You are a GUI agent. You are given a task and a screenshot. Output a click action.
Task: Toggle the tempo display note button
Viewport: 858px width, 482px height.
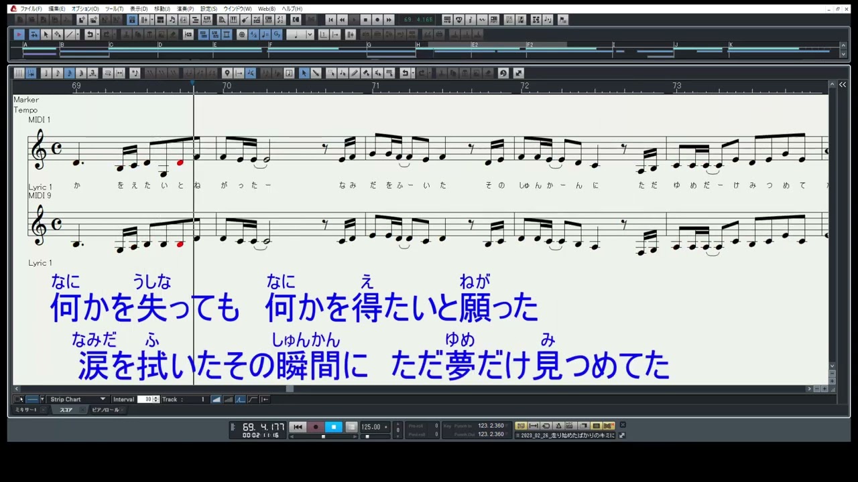click(265, 34)
